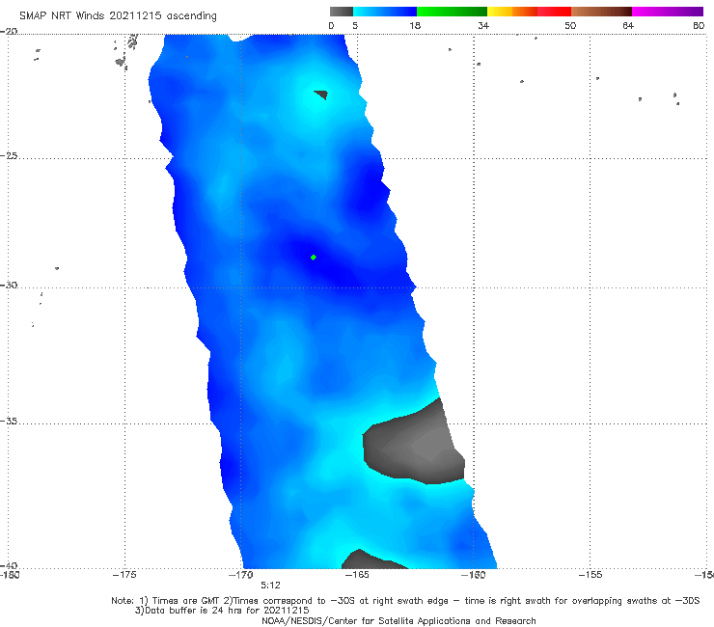This screenshot has width=714, height=627.
Task: Pick the brown 50–64 colorbar segment
Action: [x=601, y=12]
